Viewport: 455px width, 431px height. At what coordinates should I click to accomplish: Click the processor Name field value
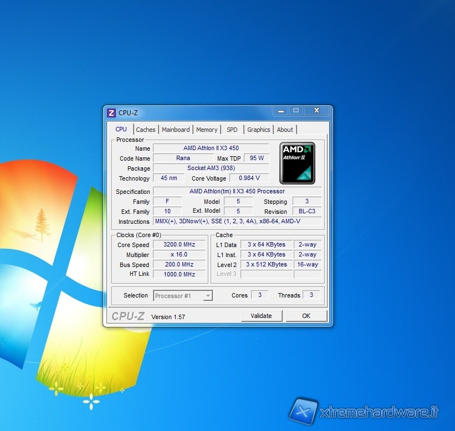(211, 148)
